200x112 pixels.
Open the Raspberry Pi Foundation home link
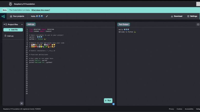click(24, 4)
